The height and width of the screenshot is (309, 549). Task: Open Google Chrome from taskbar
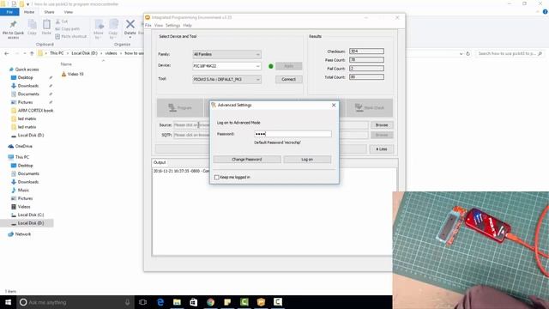pyautogui.click(x=210, y=302)
